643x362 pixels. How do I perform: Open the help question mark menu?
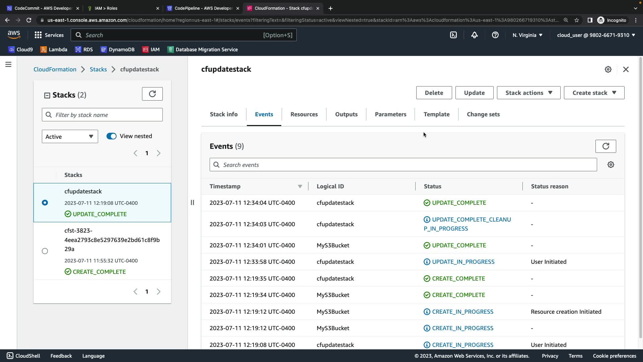[x=495, y=35]
